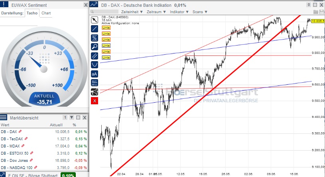Sort by the Wert column header
The height and width of the screenshot is (177, 325).
(x=5, y=125)
